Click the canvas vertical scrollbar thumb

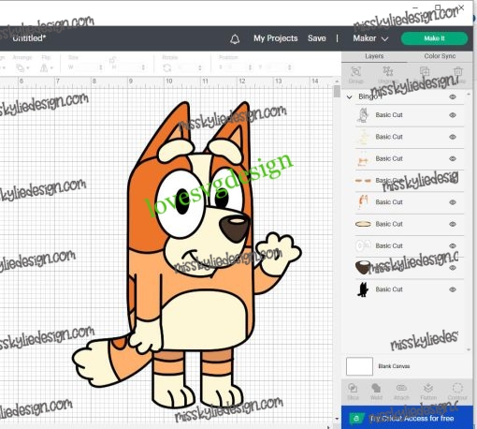[x=337, y=92]
